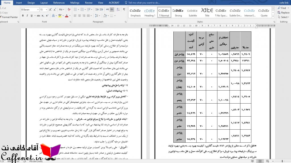Click the Sort icon
291x163 pixels.
pyautogui.click(x=118, y=9)
